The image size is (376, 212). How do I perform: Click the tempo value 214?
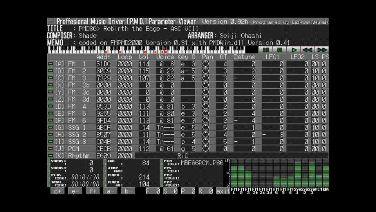click(144, 177)
